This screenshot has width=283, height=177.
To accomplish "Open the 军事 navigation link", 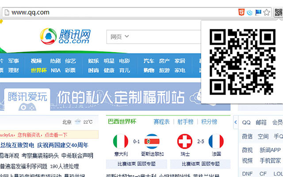I will (x=14, y=61).
